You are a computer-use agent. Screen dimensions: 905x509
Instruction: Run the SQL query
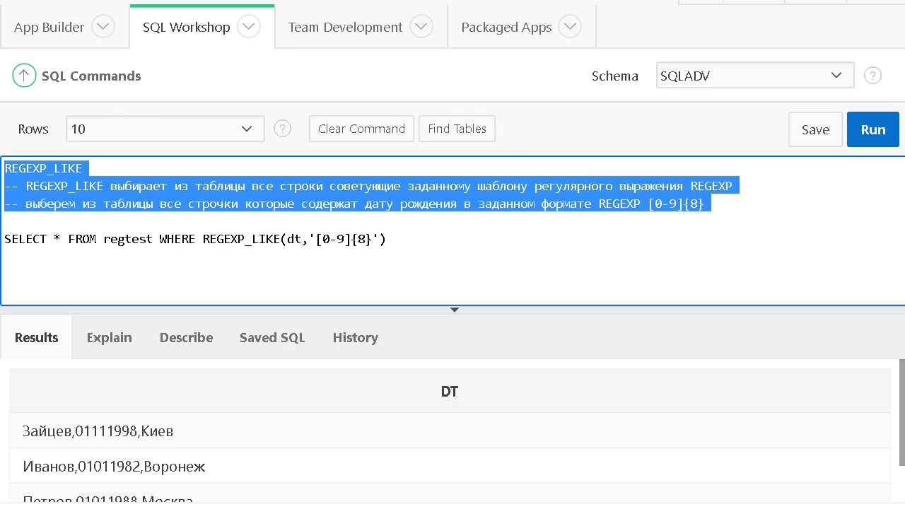pyautogui.click(x=873, y=129)
